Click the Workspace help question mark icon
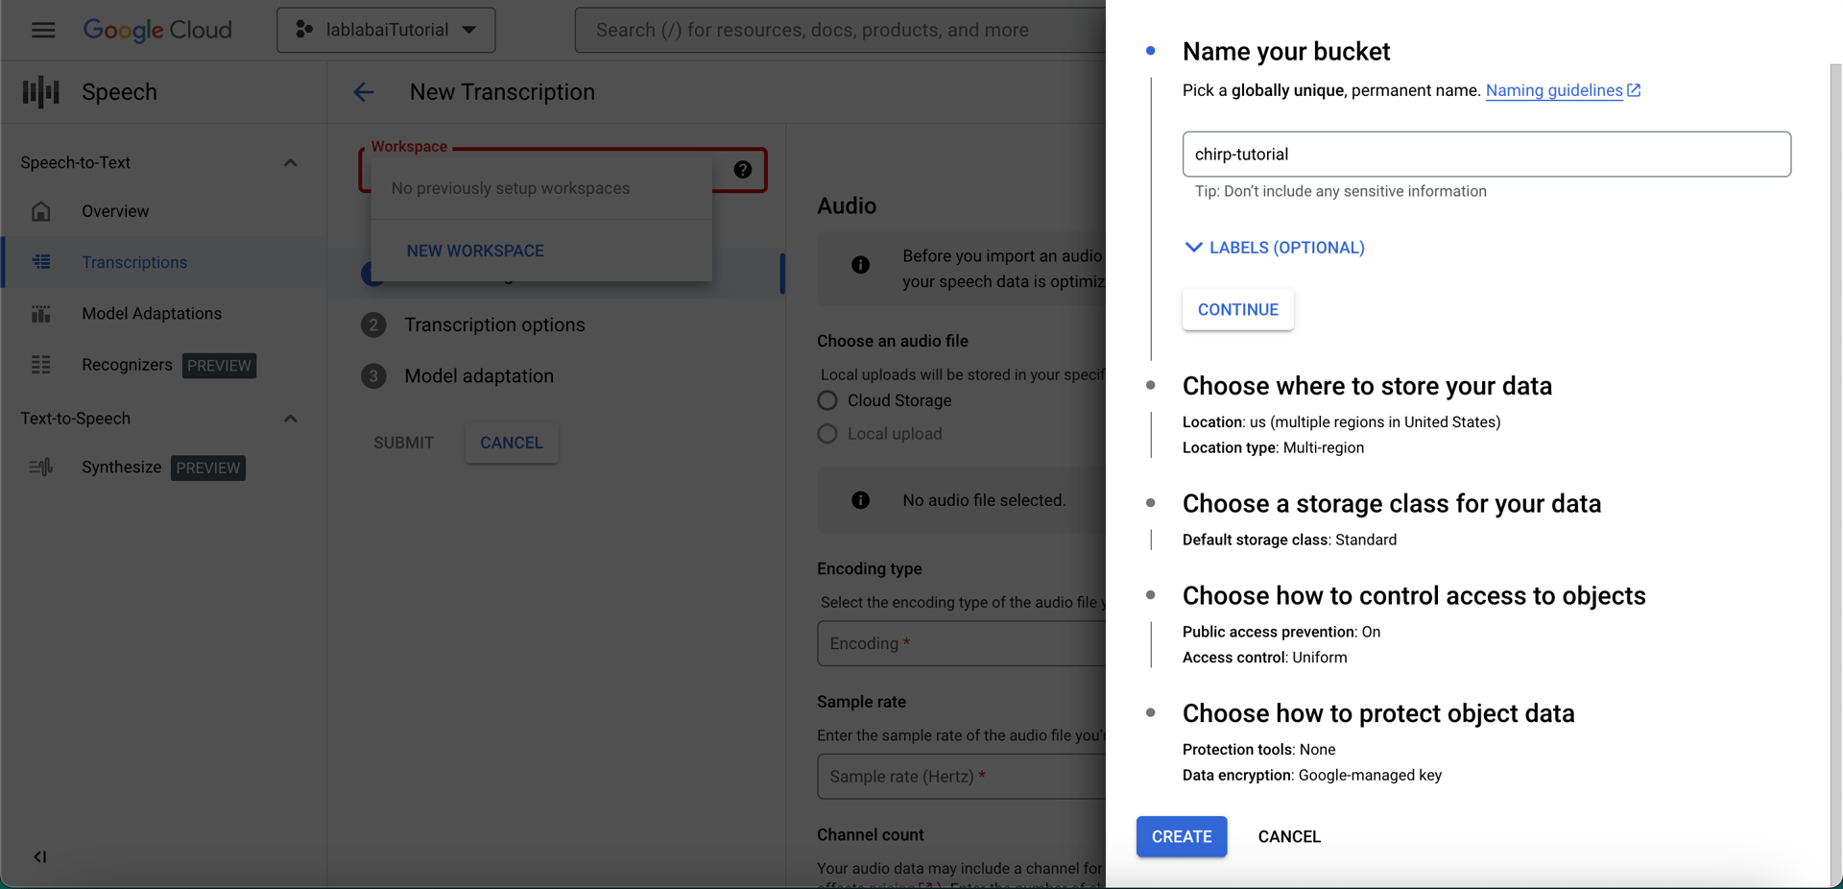The height and width of the screenshot is (889, 1843). coord(743,170)
